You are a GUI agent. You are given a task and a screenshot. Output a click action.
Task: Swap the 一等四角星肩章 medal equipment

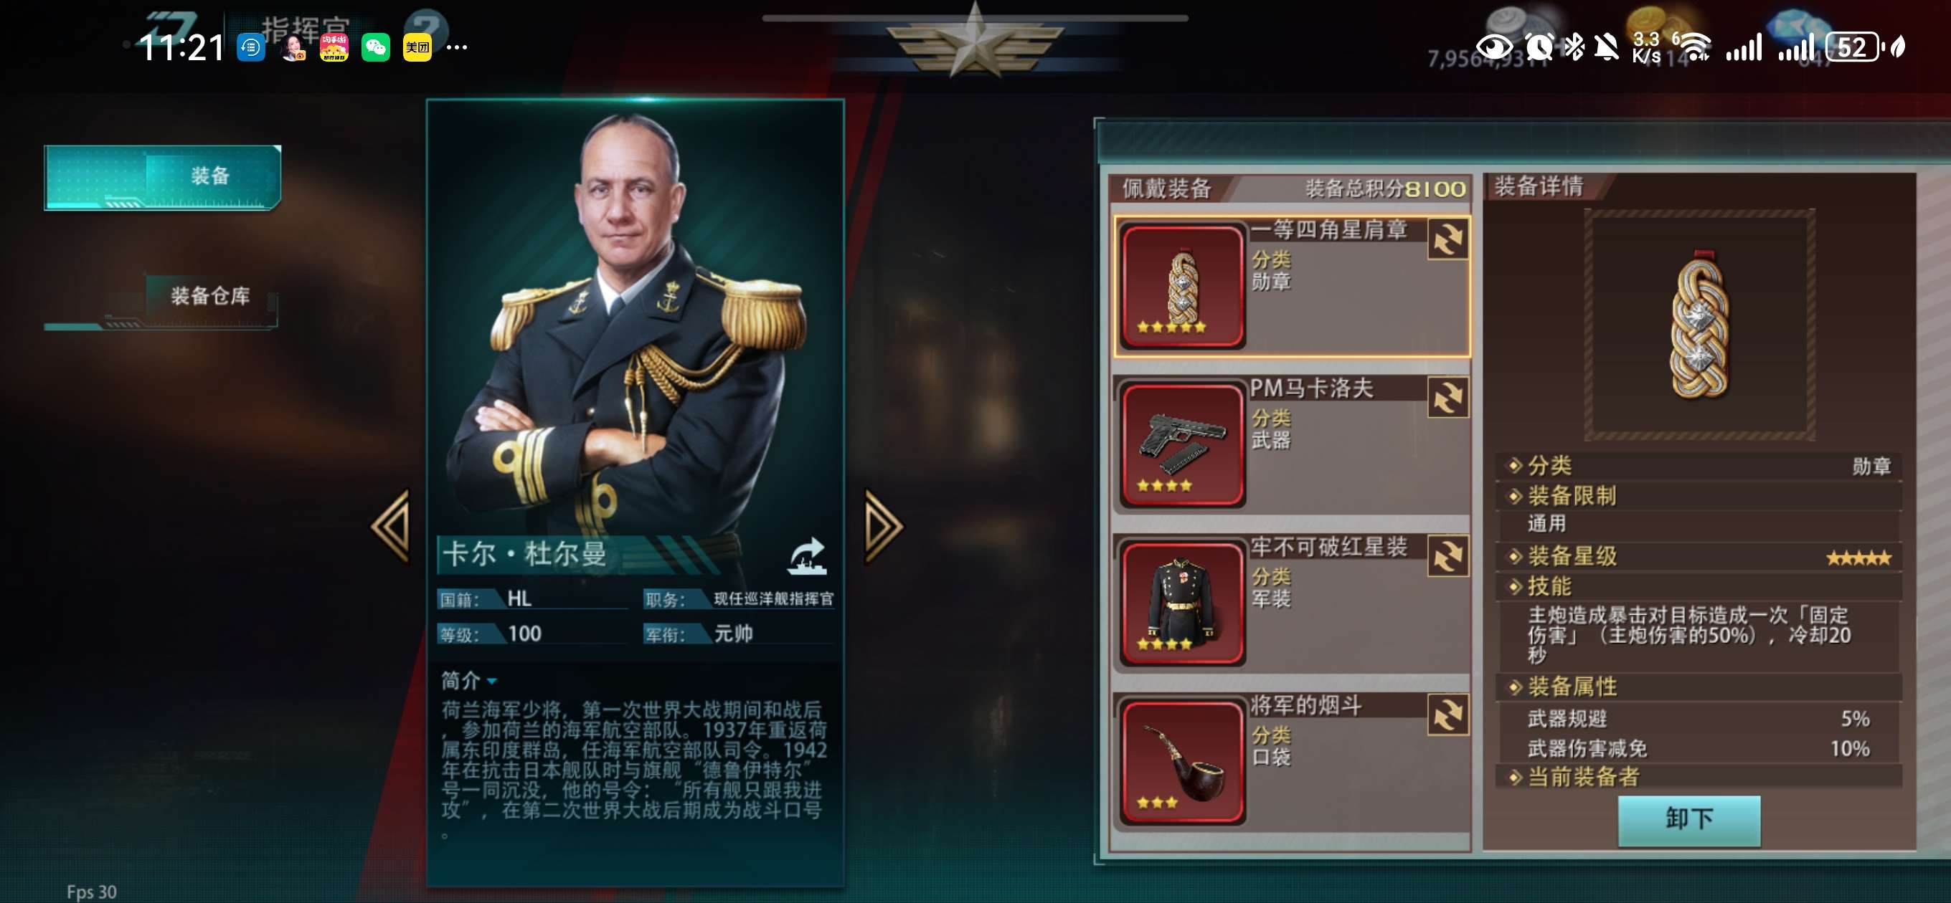pos(1447,240)
